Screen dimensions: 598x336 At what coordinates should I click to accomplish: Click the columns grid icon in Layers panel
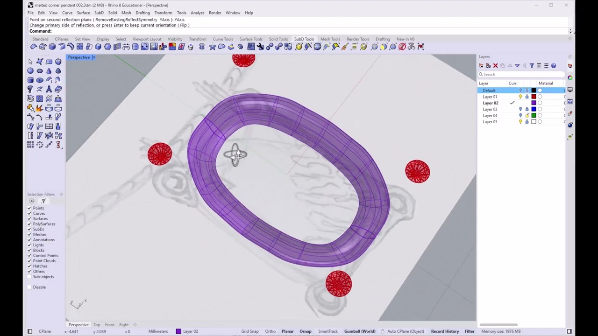pos(539,65)
